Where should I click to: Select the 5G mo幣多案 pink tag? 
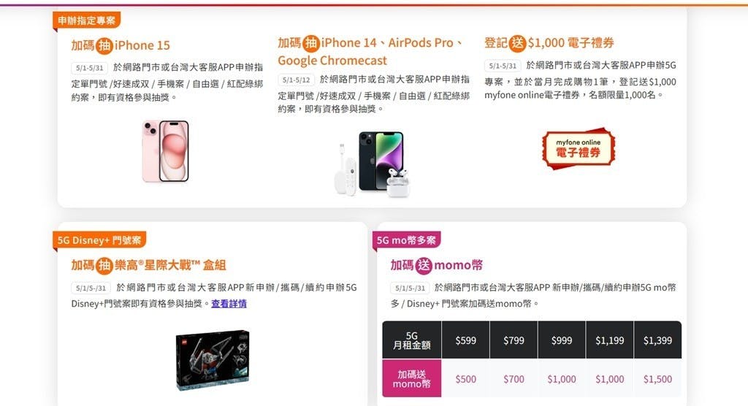(406, 240)
